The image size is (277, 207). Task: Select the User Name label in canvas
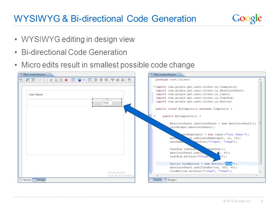pyautogui.click(x=36, y=95)
